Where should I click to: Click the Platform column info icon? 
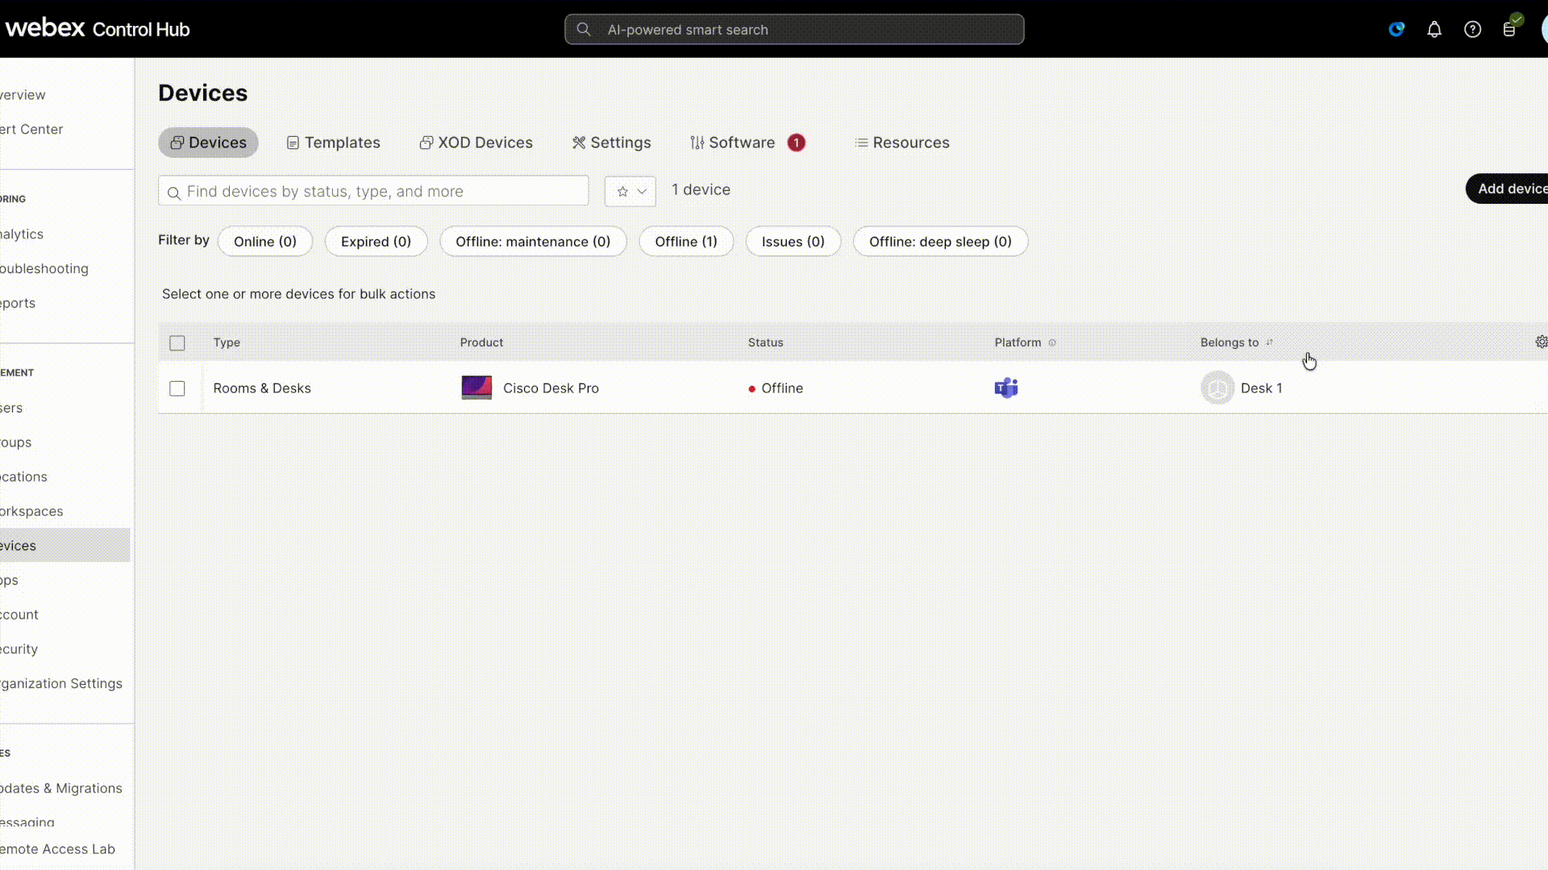(1052, 343)
